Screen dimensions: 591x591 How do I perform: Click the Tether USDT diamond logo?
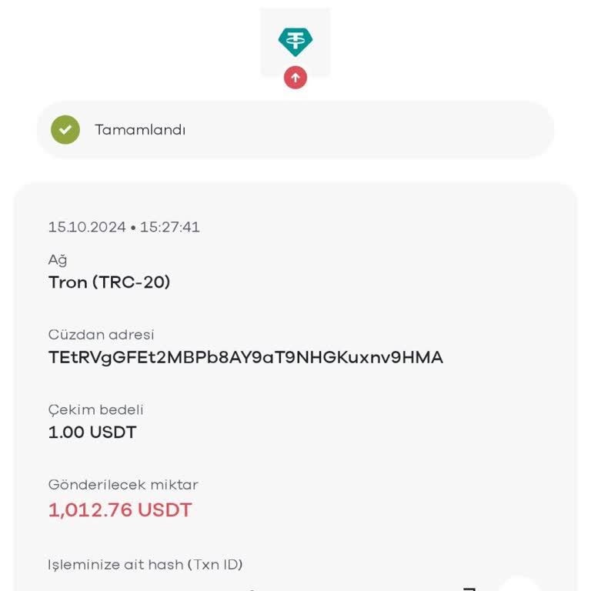295,42
